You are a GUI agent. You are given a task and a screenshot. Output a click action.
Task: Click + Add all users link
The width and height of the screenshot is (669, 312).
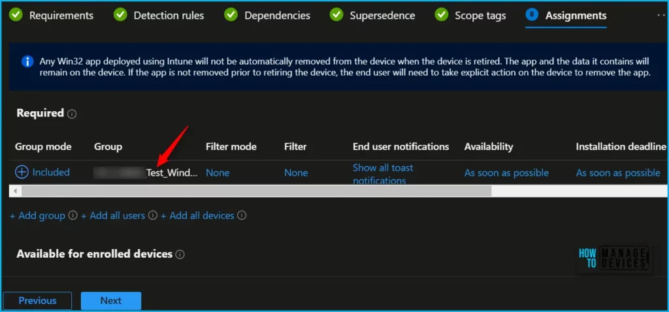[113, 216]
